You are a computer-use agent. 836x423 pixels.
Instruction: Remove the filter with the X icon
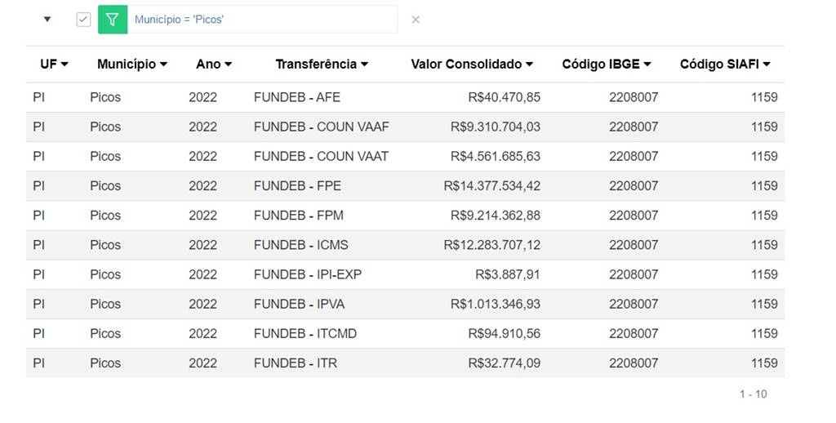tap(416, 20)
